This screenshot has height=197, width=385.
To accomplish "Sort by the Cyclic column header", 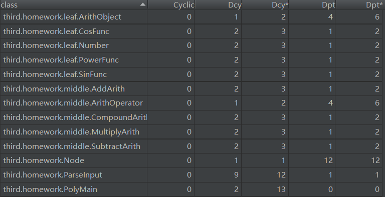I will 171,5.
